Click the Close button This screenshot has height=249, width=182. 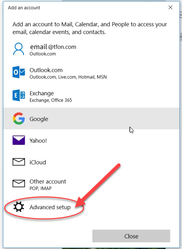(131, 236)
